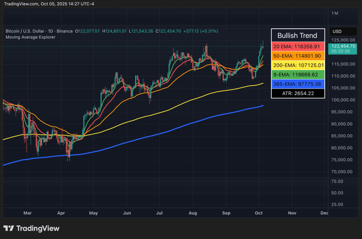
Task: Click the Moving Average Explorer indicator label
Action: [30, 37]
